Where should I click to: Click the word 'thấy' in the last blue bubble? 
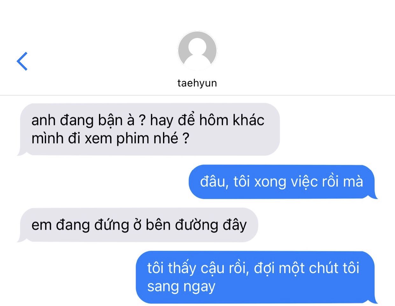182,268
